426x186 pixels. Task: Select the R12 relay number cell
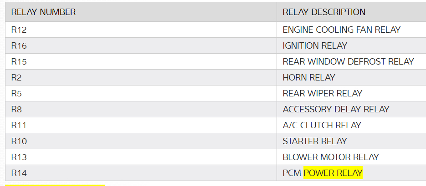19,30
